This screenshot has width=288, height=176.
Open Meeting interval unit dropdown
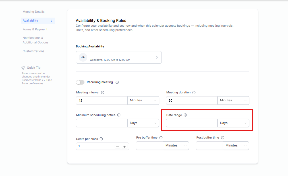coord(143,100)
